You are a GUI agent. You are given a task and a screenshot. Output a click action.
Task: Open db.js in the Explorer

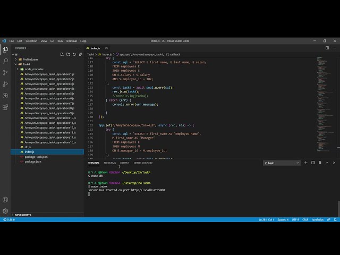tap(28, 147)
